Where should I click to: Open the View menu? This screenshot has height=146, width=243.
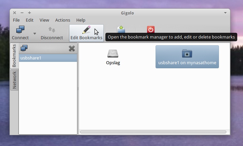pos(44,20)
